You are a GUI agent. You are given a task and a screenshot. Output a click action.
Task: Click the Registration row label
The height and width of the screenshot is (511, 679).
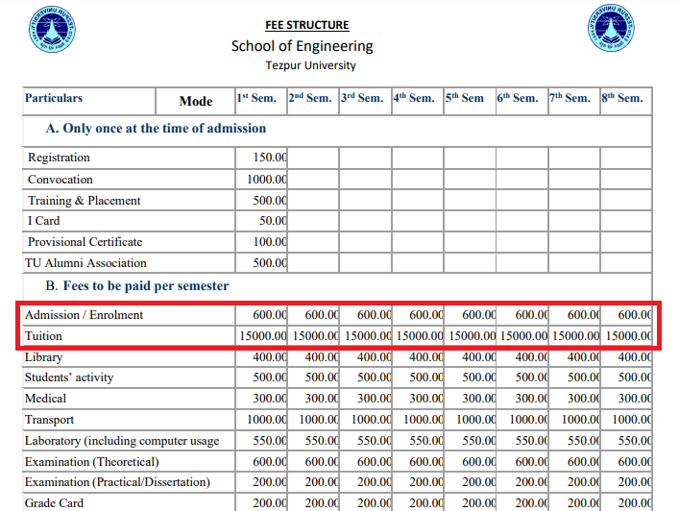(59, 158)
